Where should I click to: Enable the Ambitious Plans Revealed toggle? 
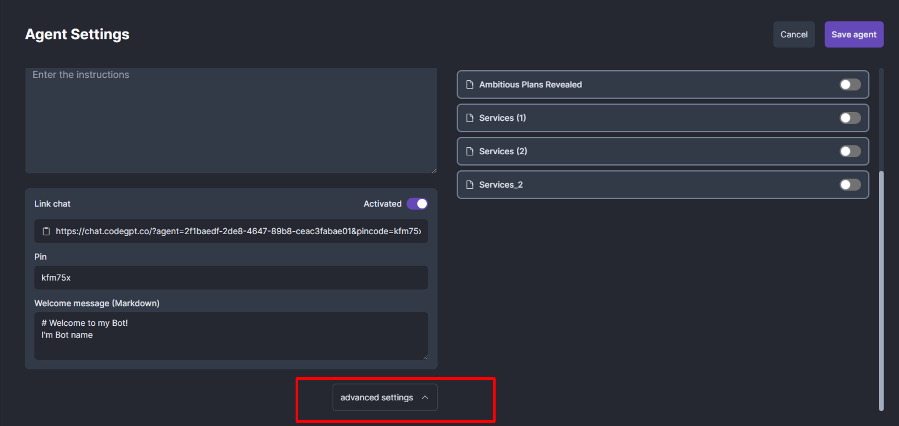pos(850,85)
